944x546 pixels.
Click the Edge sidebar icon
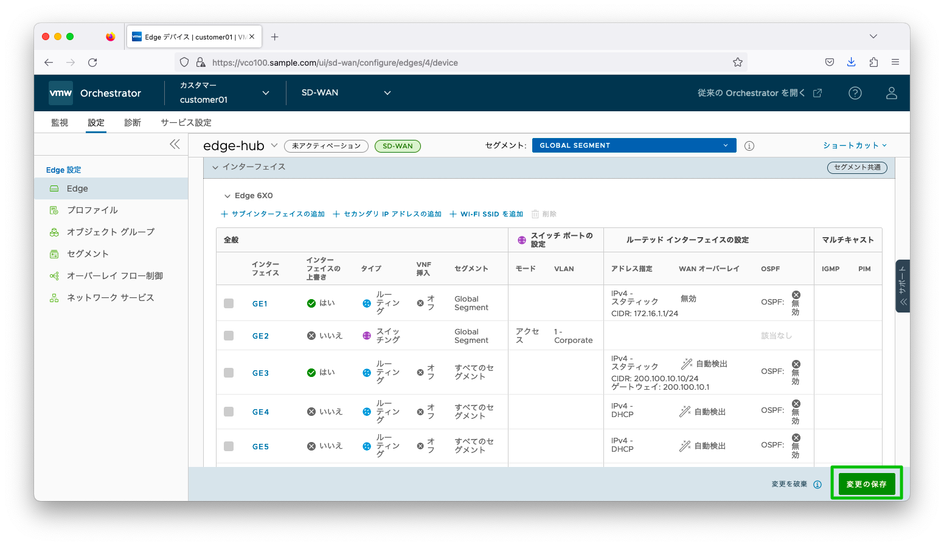point(54,188)
